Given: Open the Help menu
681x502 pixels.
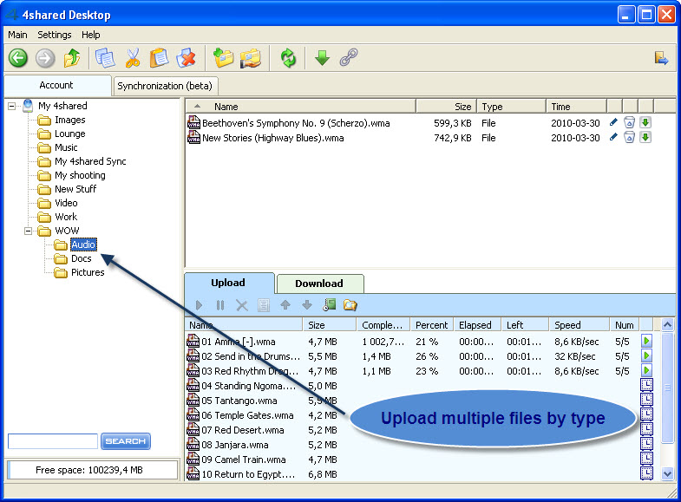Looking at the screenshot, I should pyautogui.click(x=91, y=35).
